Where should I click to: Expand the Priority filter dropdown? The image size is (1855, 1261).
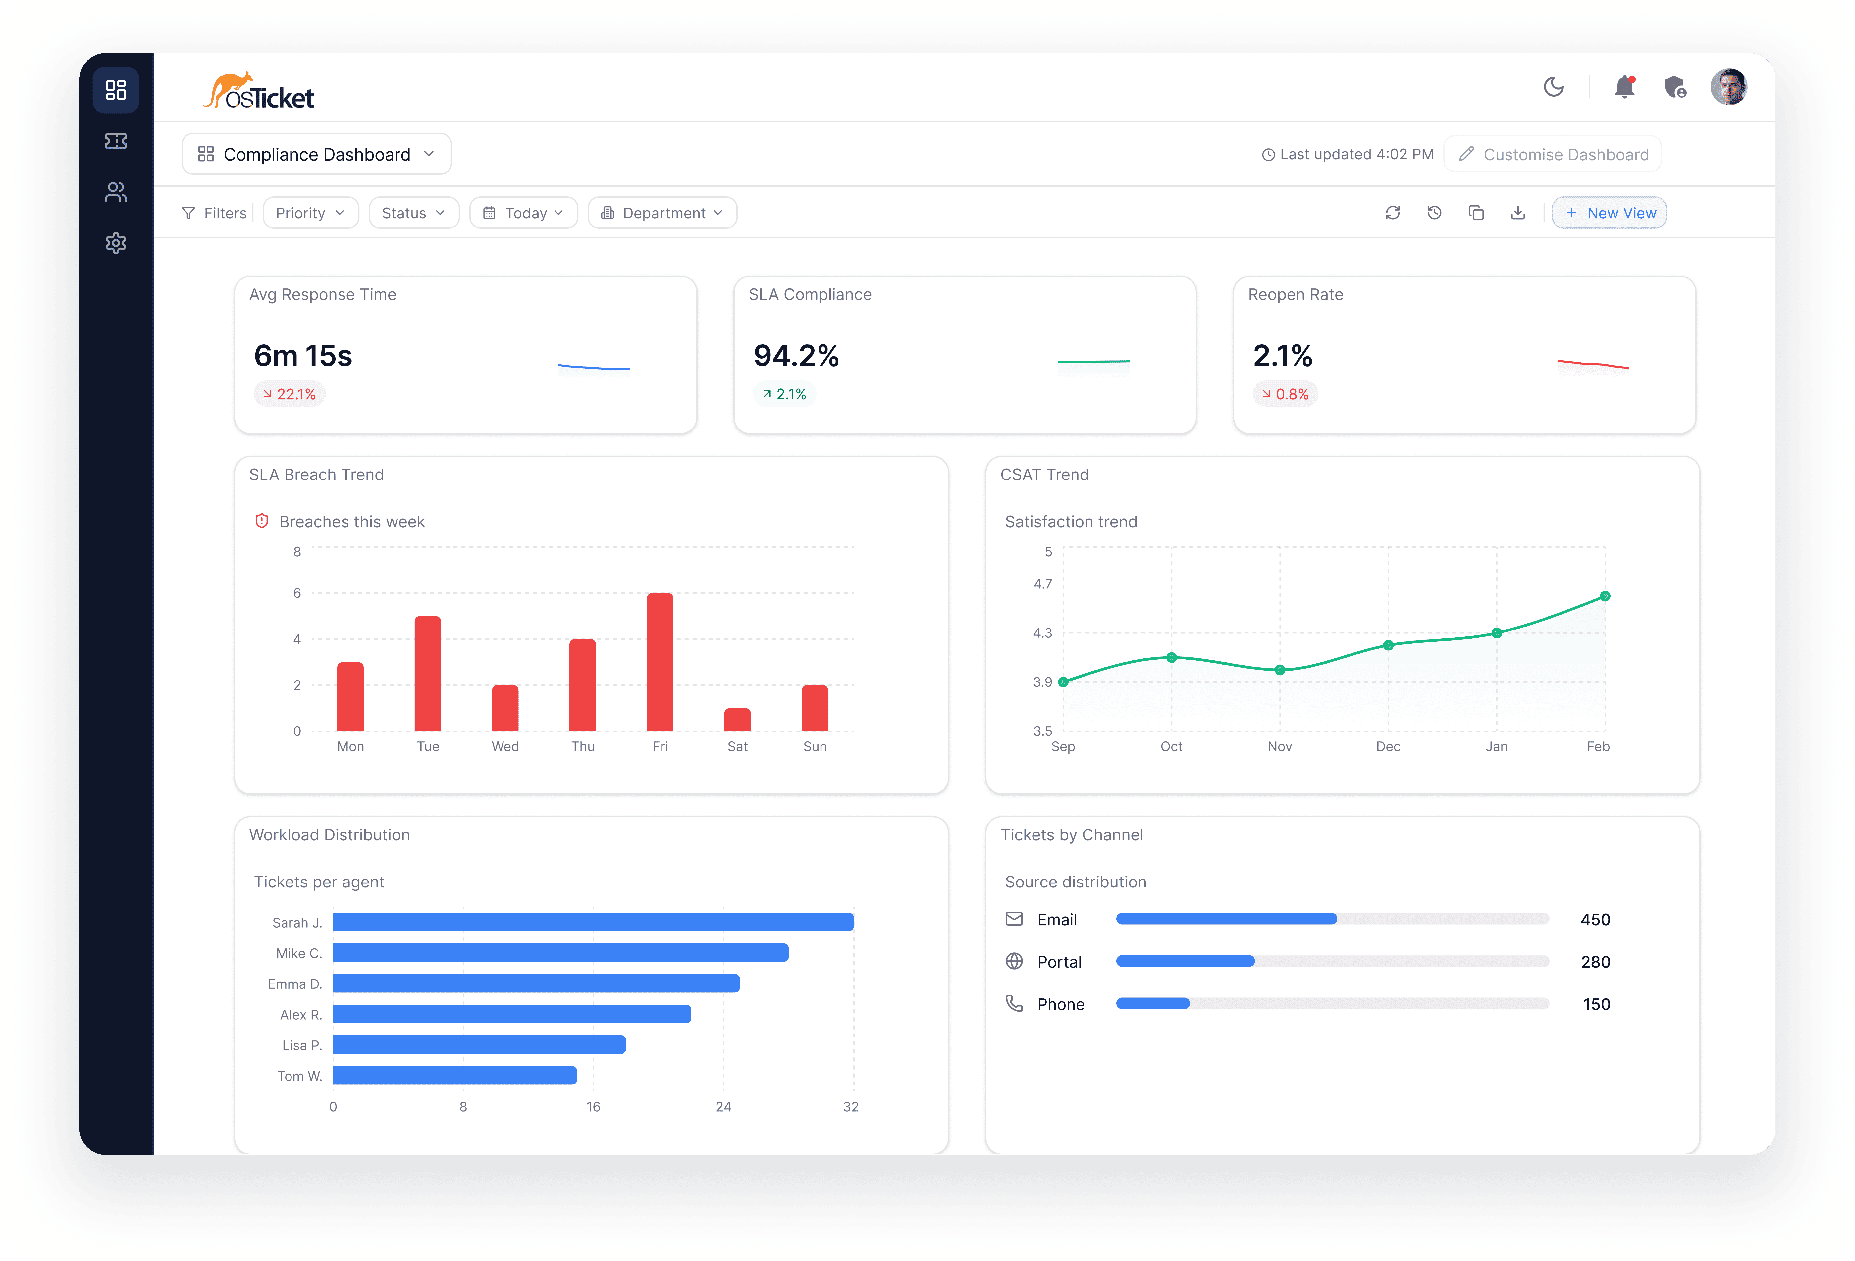tap(310, 213)
